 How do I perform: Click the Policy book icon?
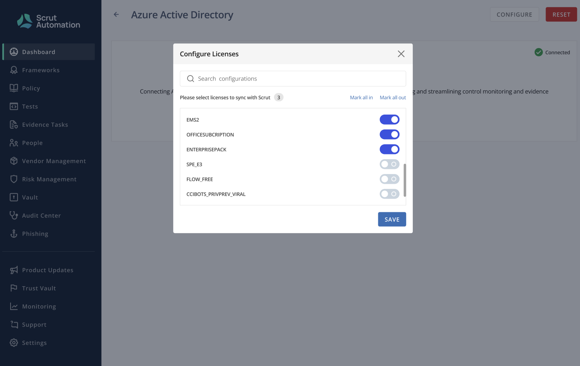pos(14,88)
